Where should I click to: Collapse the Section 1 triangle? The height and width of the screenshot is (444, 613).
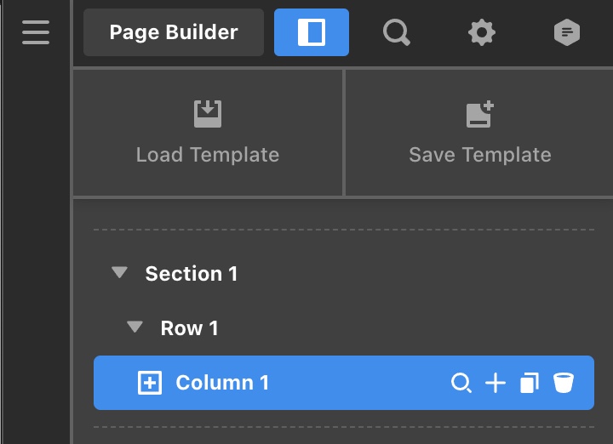pyautogui.click(x=119, y=272)
